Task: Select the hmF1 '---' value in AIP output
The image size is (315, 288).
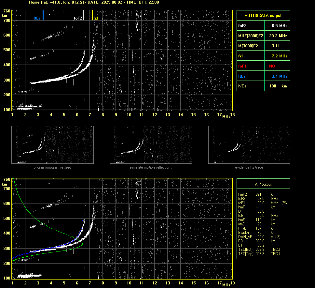Action: [257, 207]
